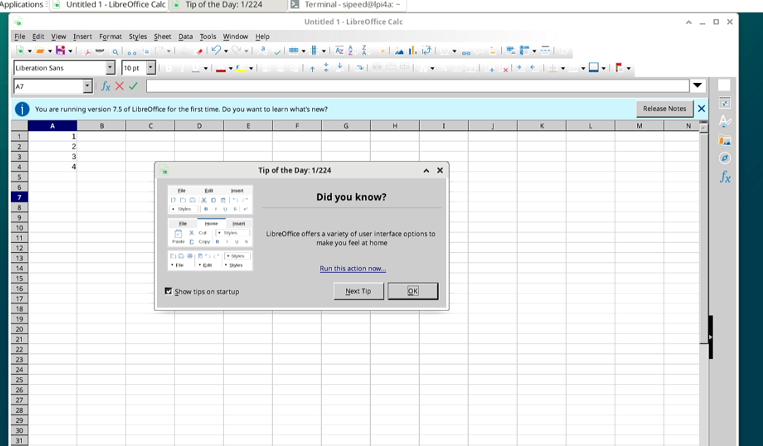
Task: Click Align Bottom arrow icon
Action: coord(339,67)
